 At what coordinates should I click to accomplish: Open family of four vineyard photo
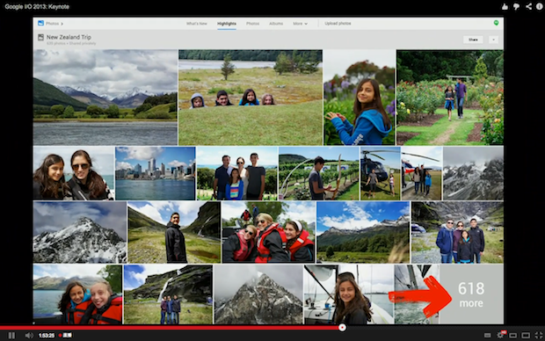[x=236, y=173]
